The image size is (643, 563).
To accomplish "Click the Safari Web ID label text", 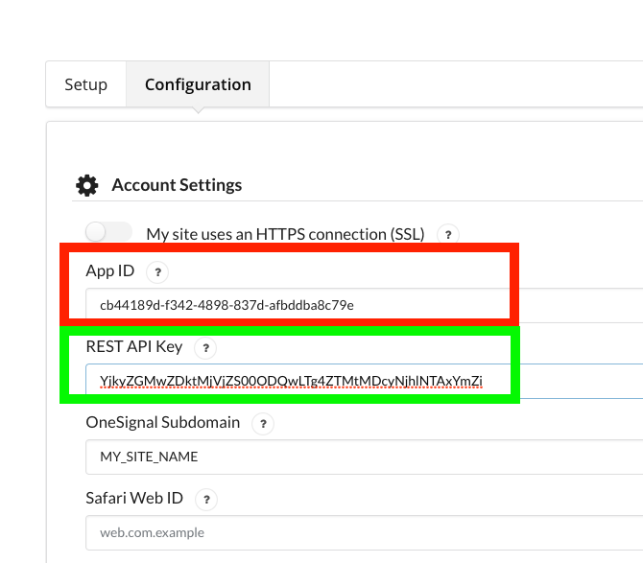I will point(133,498).
